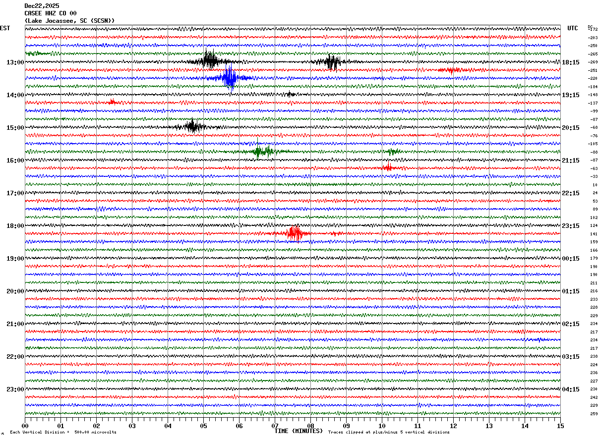Select the 19:00 EST time label
600x439 pixels.
click(15, 259)
